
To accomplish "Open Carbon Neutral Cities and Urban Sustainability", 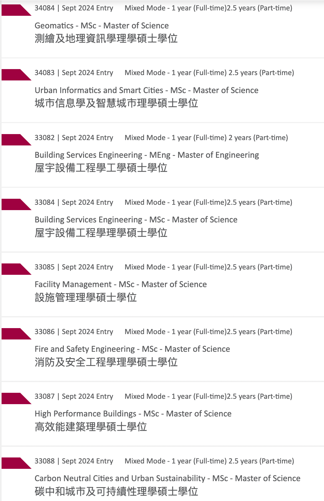I will point(167,478).
